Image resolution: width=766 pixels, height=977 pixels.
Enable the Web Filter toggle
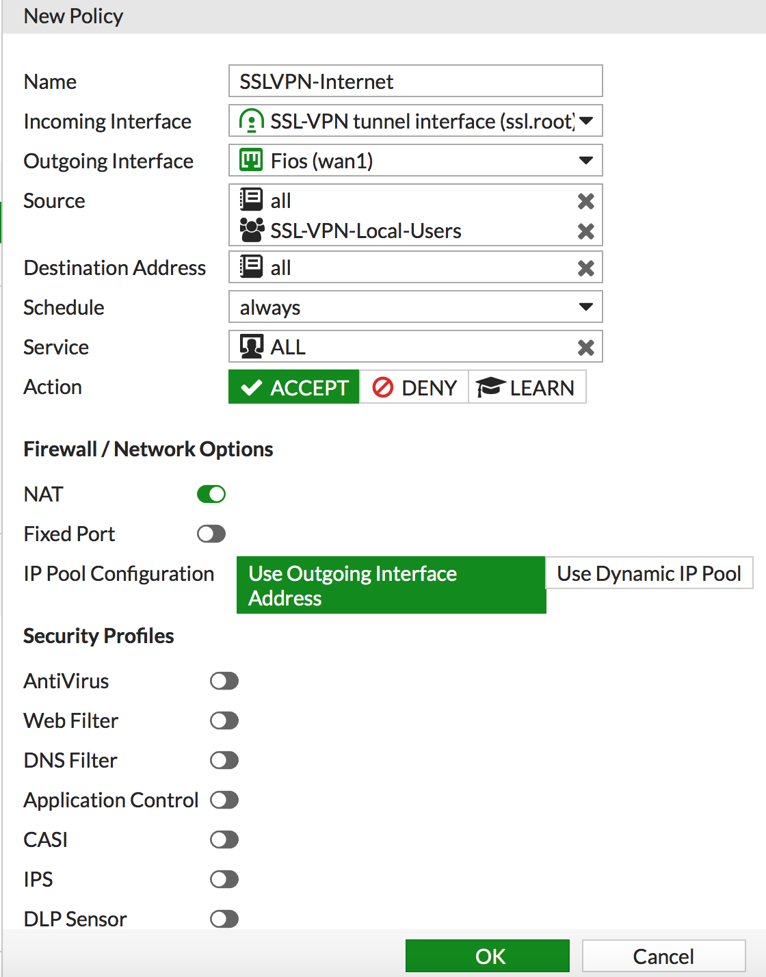point(224,720)
